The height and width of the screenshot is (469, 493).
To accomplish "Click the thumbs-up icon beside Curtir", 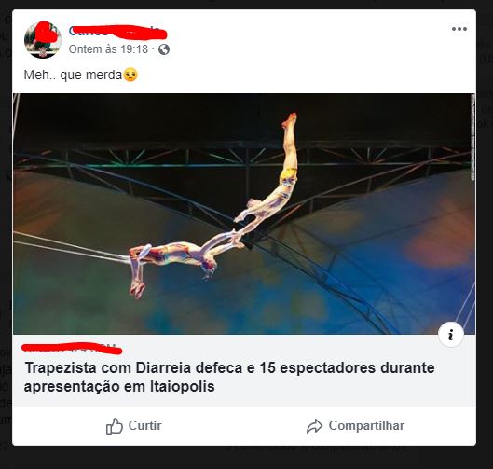I will tap(114, 426).
